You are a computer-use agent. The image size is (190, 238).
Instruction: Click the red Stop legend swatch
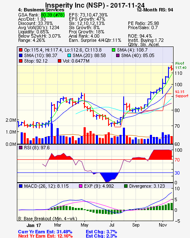pyautogui.click(x=21, y=61)
